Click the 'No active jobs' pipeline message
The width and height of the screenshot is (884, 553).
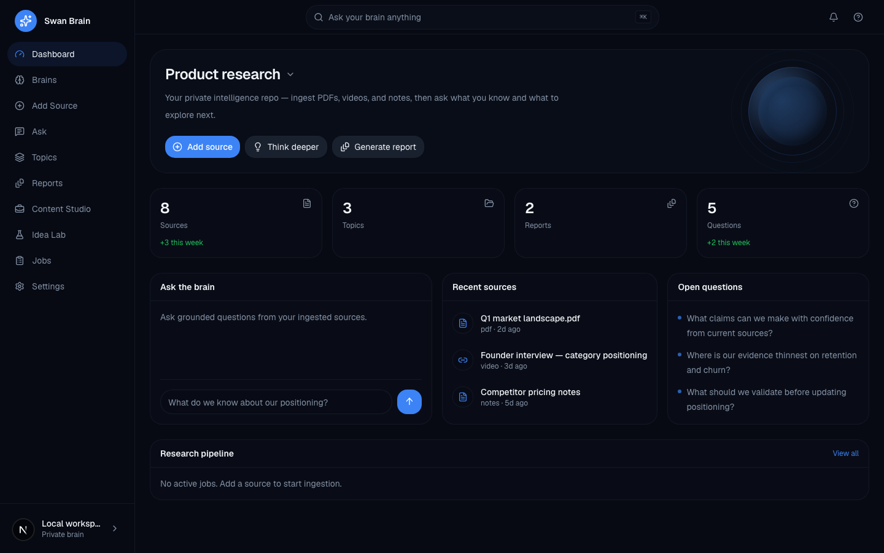pos(251,484)
